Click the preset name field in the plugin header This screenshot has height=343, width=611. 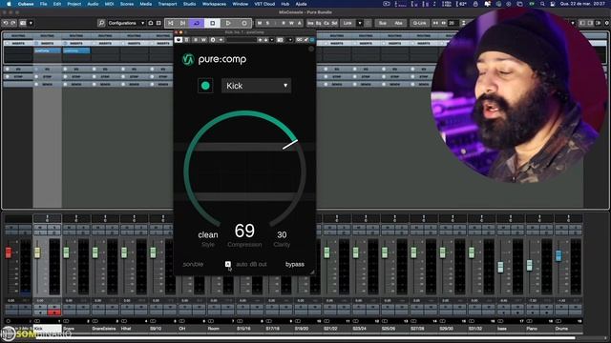pyautogui.click(x=242, y=40)
